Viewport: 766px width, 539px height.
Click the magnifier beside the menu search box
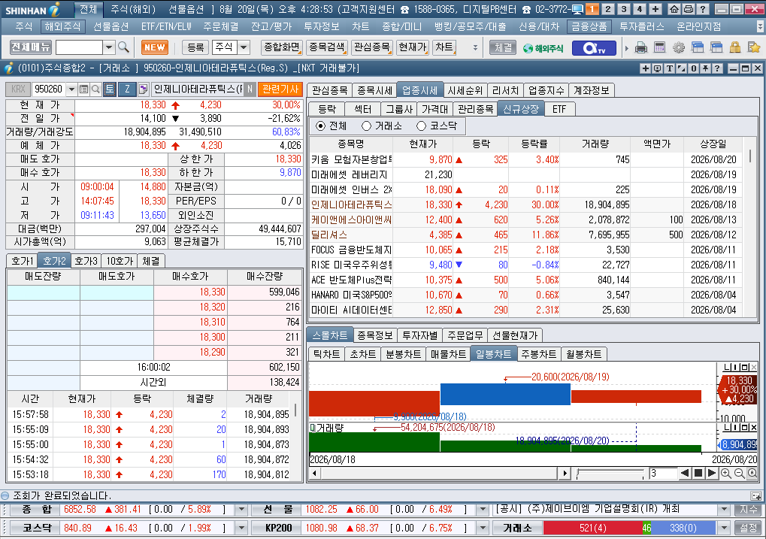(x=123, y=47)
